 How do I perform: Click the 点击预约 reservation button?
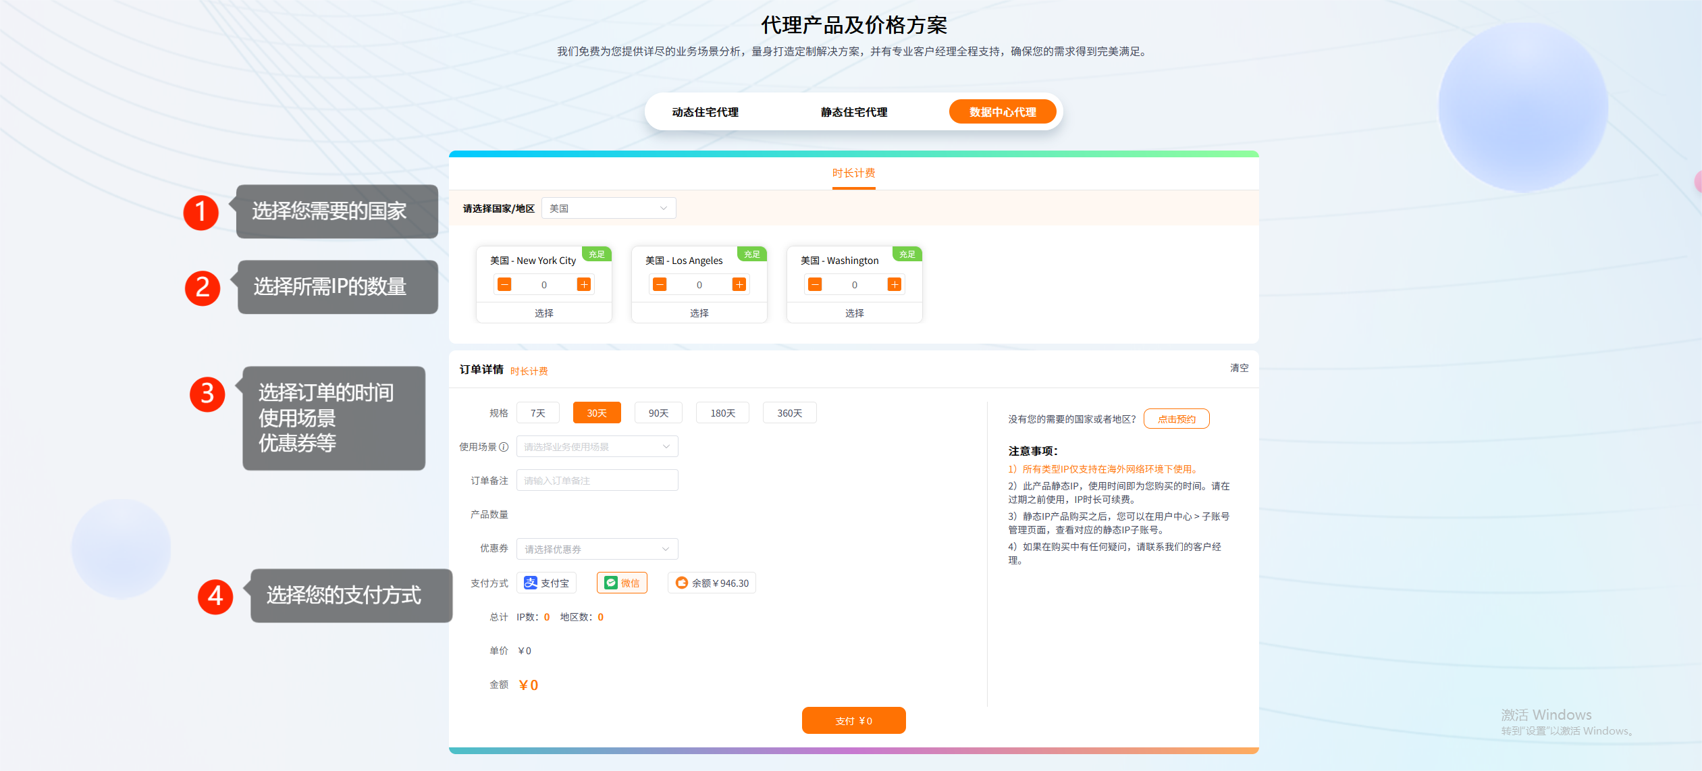tap(1176, 419)
